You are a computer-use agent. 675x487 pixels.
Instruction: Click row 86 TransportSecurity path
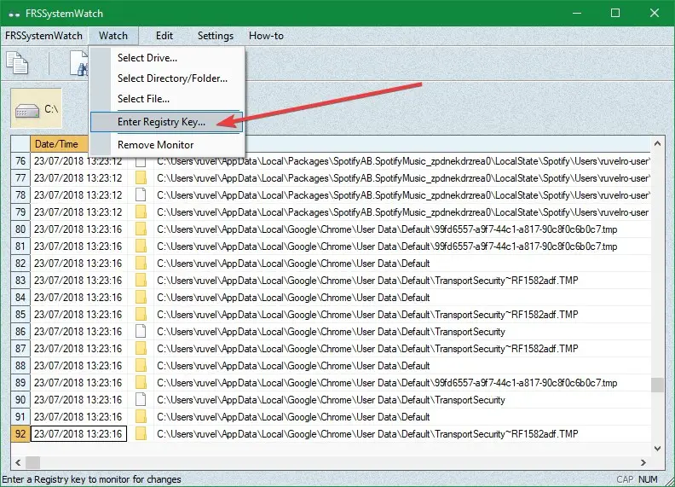(x=331, y=332)
